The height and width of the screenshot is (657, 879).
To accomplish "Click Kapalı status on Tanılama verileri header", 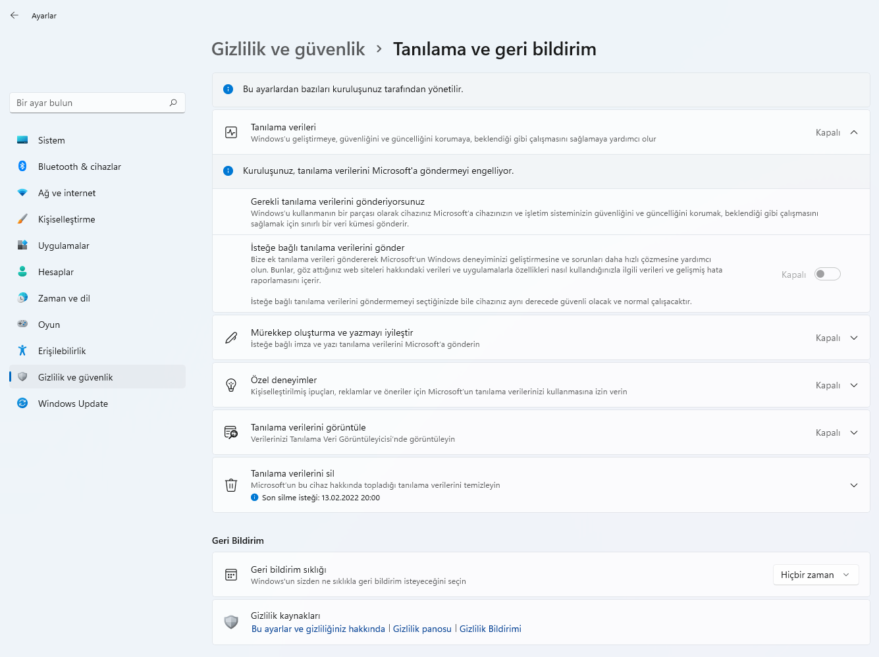I will [828, 132].
